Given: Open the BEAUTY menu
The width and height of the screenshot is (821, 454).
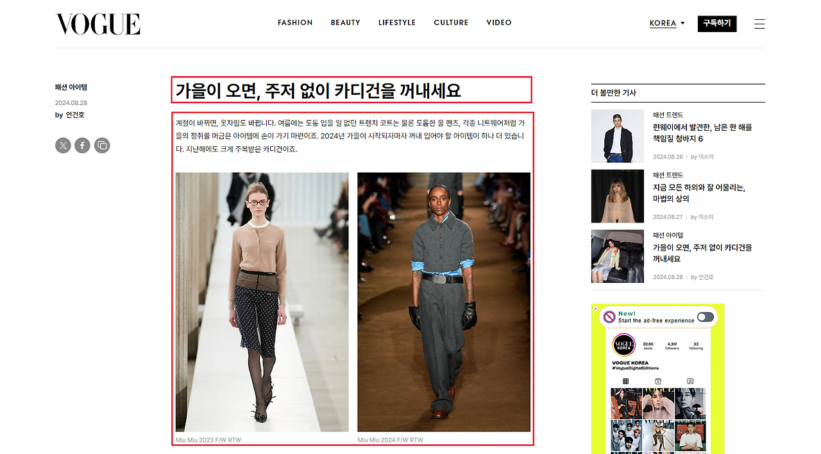Looking at the screenshot, I should tap(345, 22).
